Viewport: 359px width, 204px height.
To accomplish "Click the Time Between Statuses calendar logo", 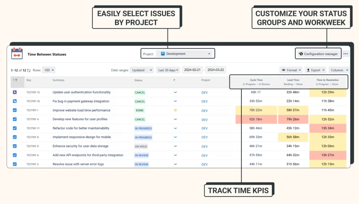I will tap(17, 53).
